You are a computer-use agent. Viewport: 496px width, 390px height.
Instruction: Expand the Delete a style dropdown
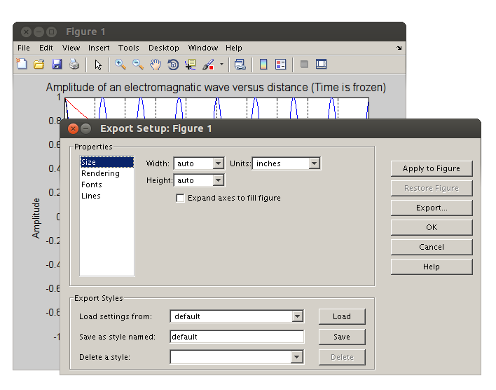coord(296,357)
